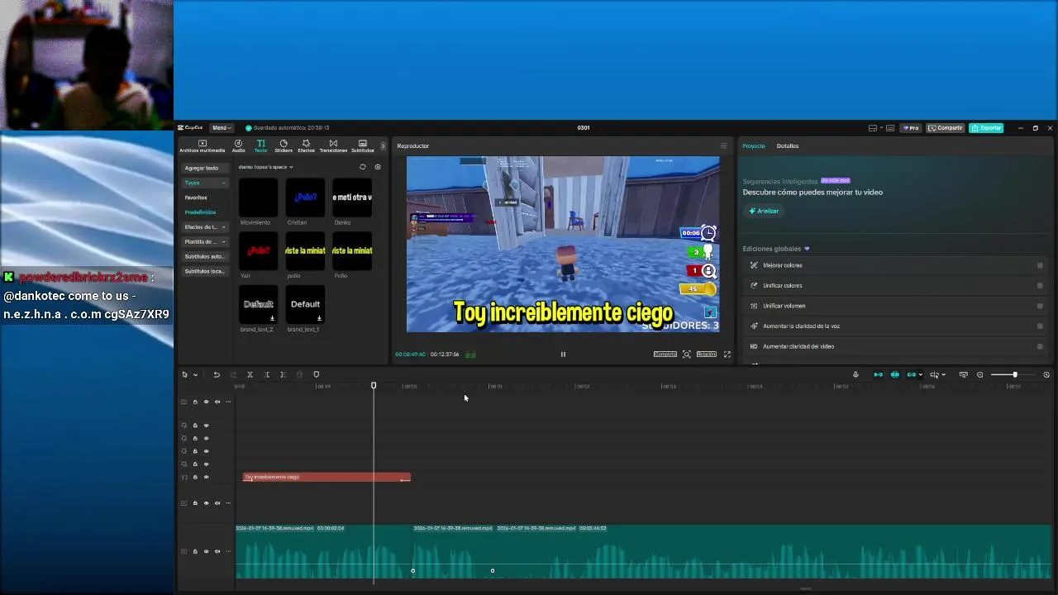This screenshot has width=1058, height=595.
Task: Show more panel tabs with the arrow
Action: coord(382,146)
